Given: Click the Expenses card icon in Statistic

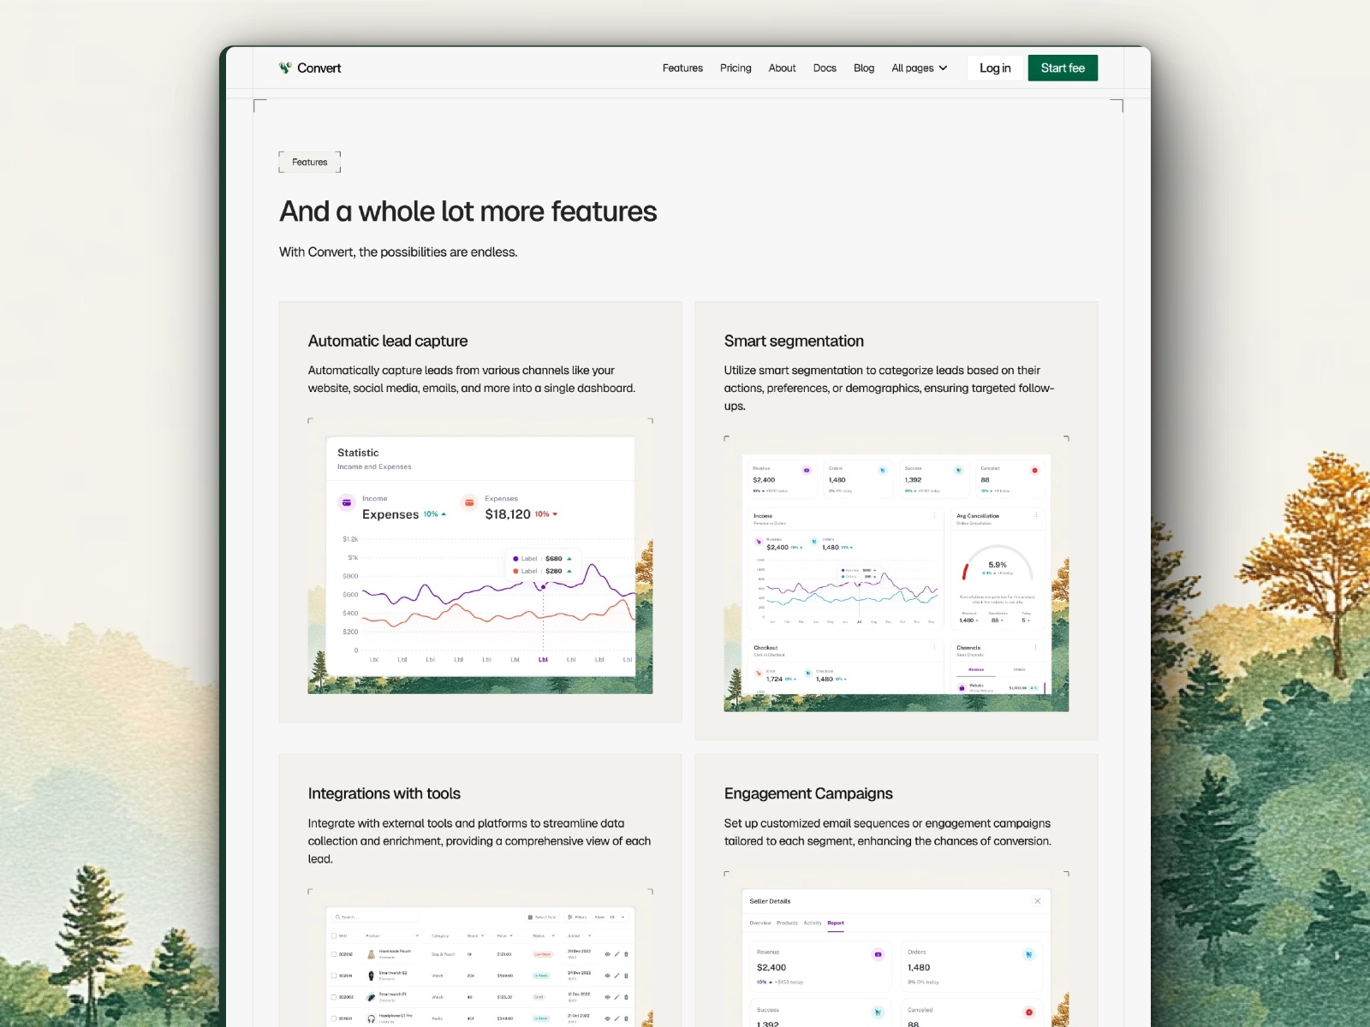Looking at the screenshot, I should point(469,503).
